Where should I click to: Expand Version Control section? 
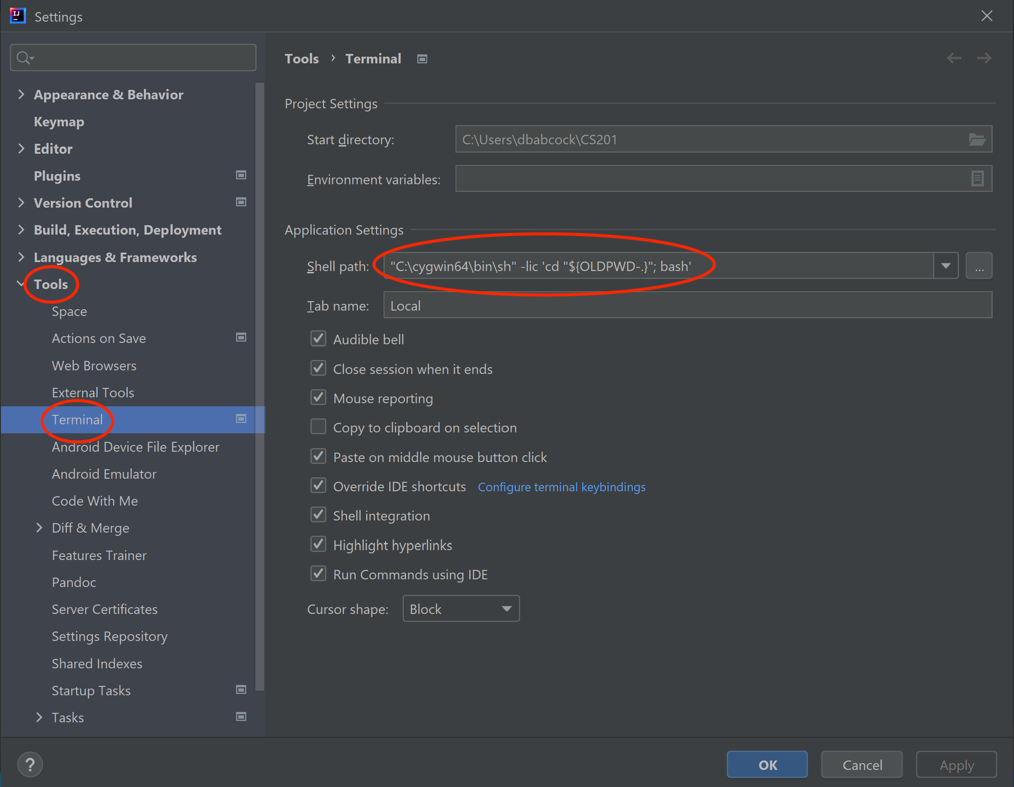tap(21, 203)
